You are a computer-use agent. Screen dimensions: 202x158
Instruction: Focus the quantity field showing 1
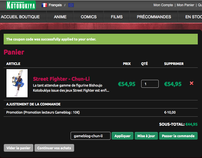150,84
